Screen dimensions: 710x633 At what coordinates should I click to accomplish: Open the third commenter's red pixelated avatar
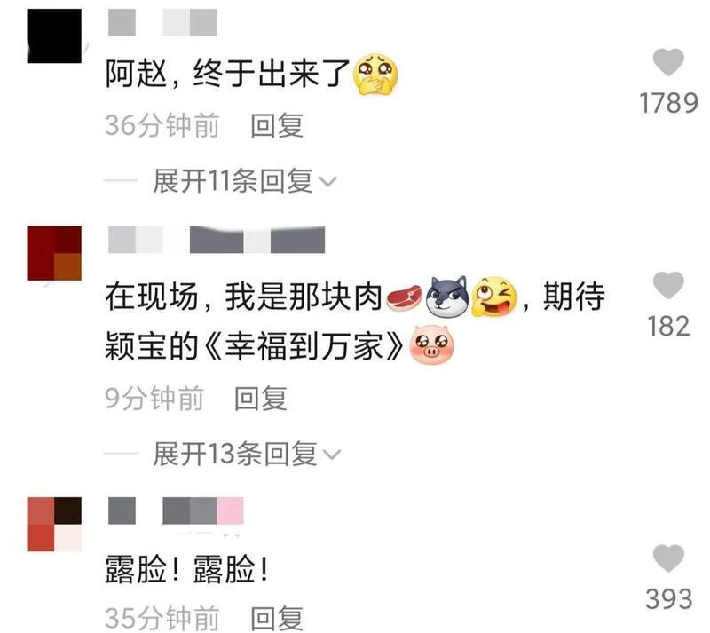pyautogui.click(x=54, y=525)
